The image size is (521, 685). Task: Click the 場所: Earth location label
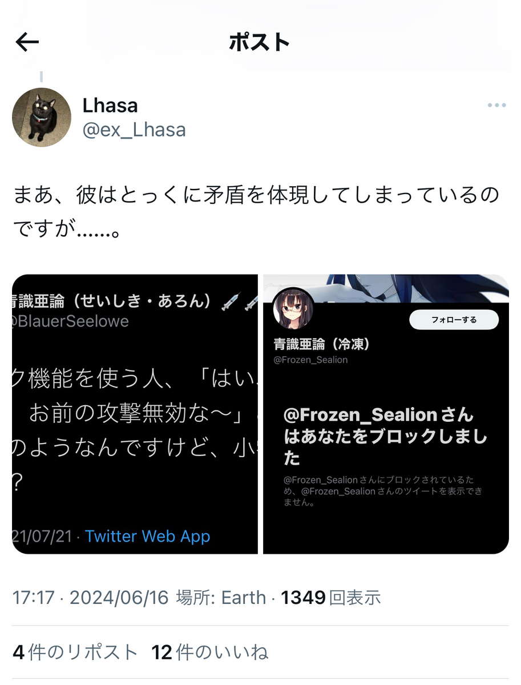[221, 598]
